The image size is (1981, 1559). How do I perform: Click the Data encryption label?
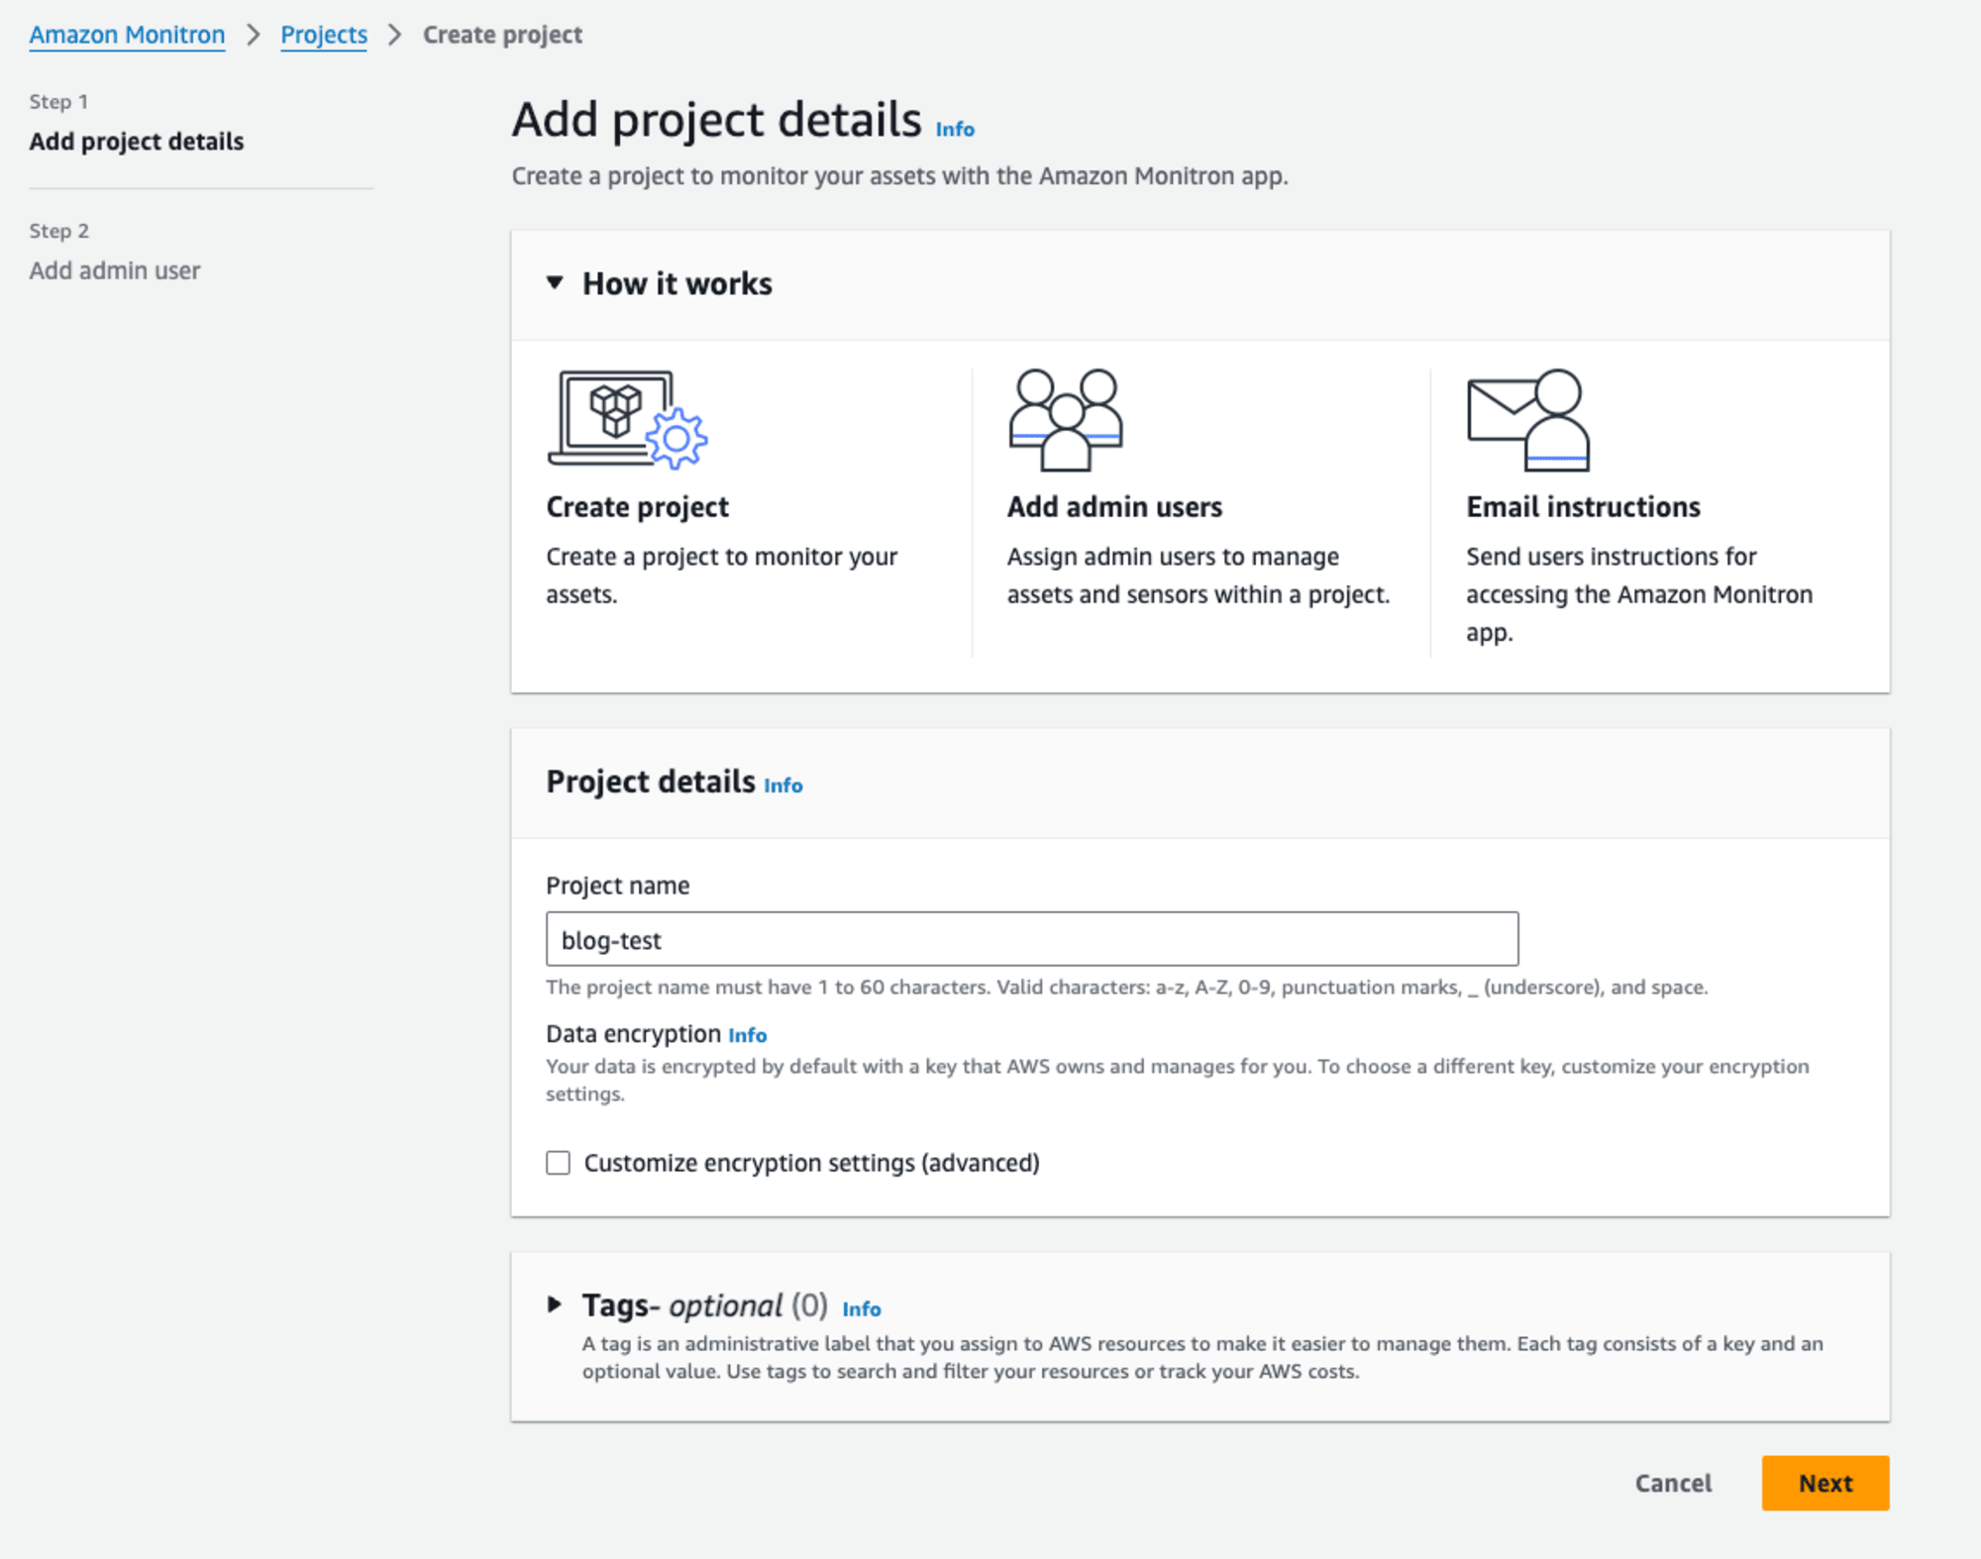click(634, 1034)
